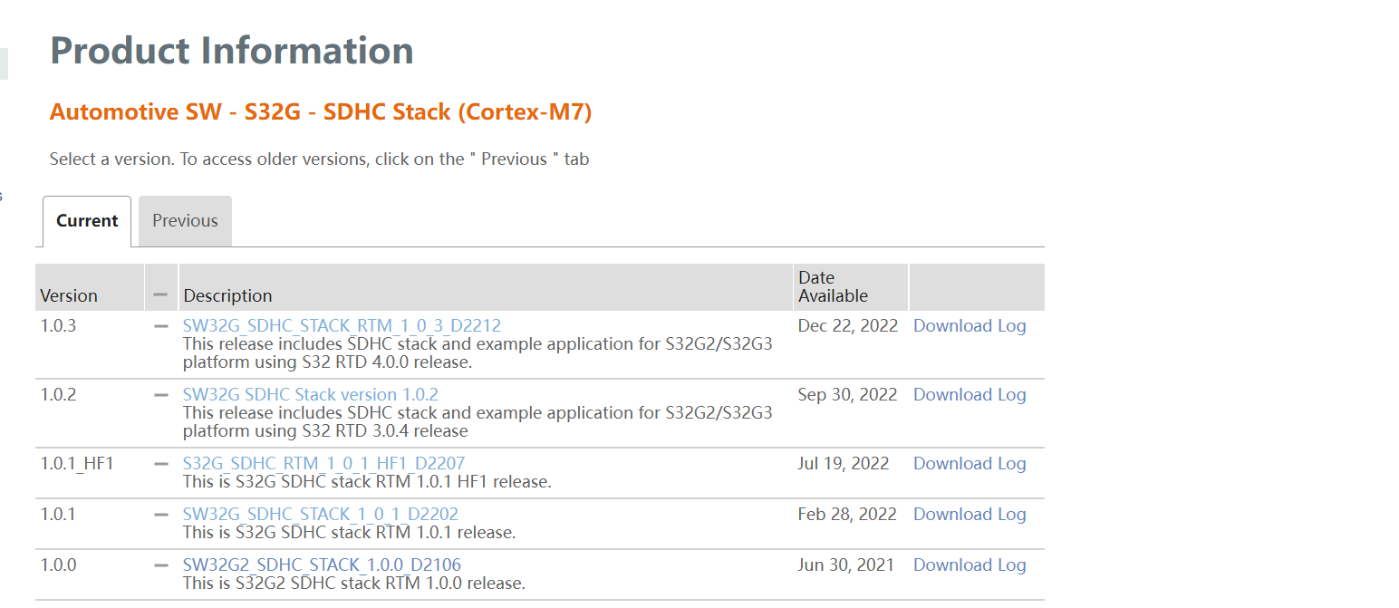The height and width of the screenshot is (608, 1399).
Task: Click the header row collapse-all dash
Action: [x=160, y=295]
